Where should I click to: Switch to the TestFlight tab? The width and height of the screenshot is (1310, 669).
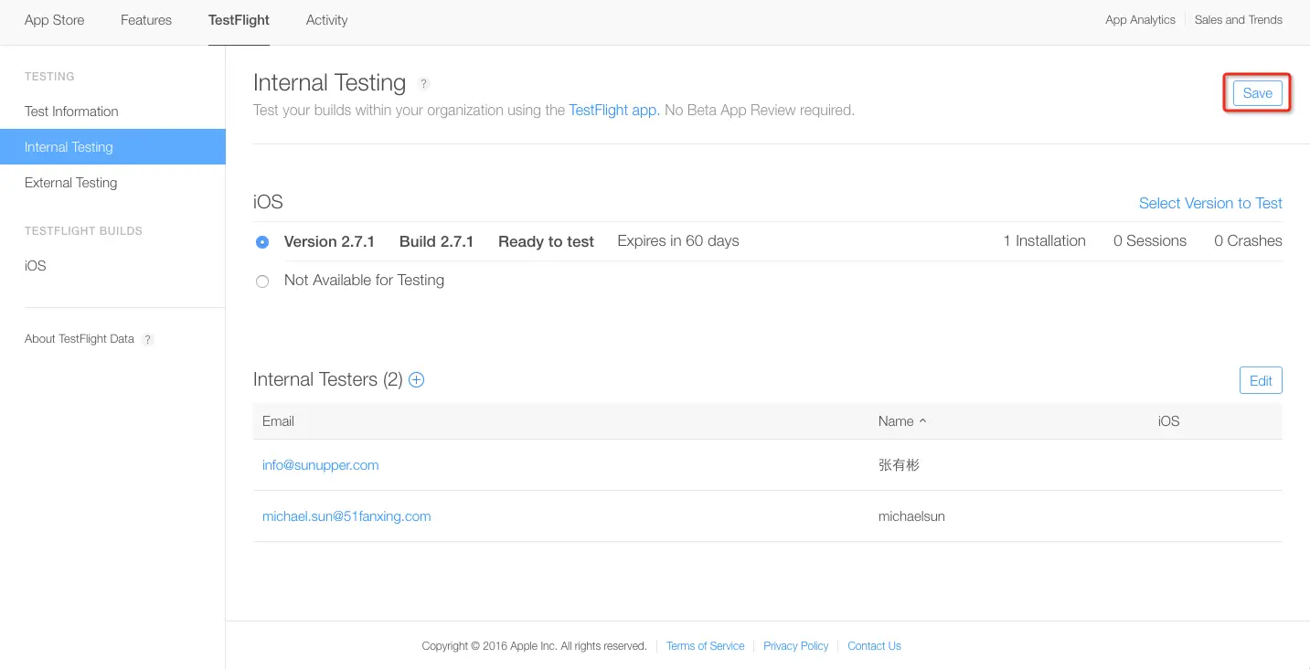click(239, 20)
